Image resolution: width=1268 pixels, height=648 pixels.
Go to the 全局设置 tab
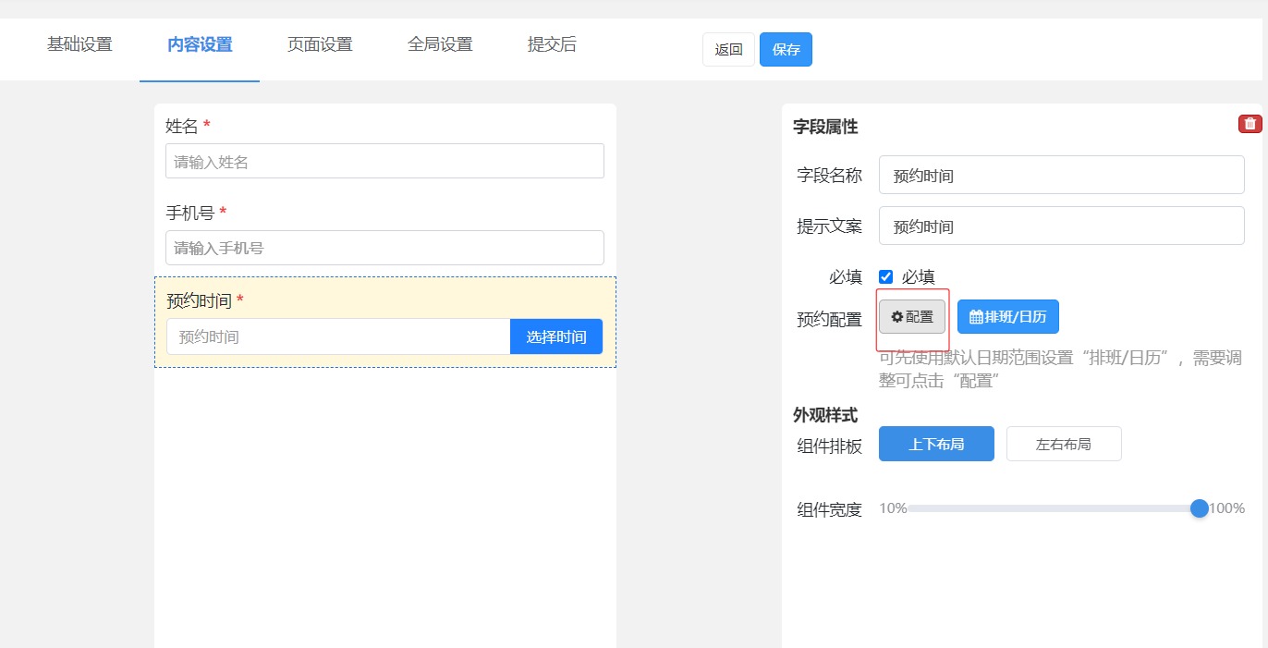[440, 44]
